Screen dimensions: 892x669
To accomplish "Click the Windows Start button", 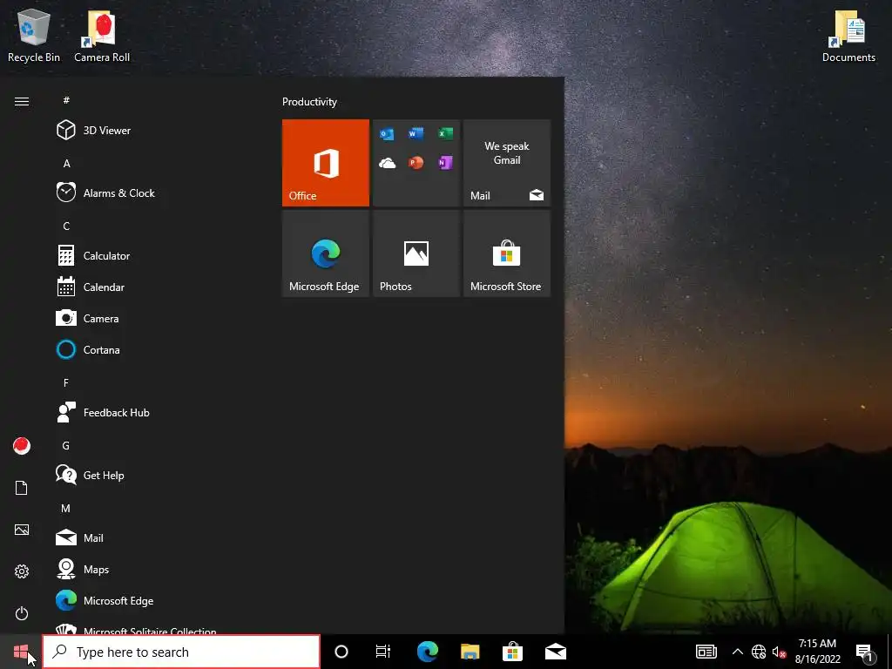I will (21, 652).
